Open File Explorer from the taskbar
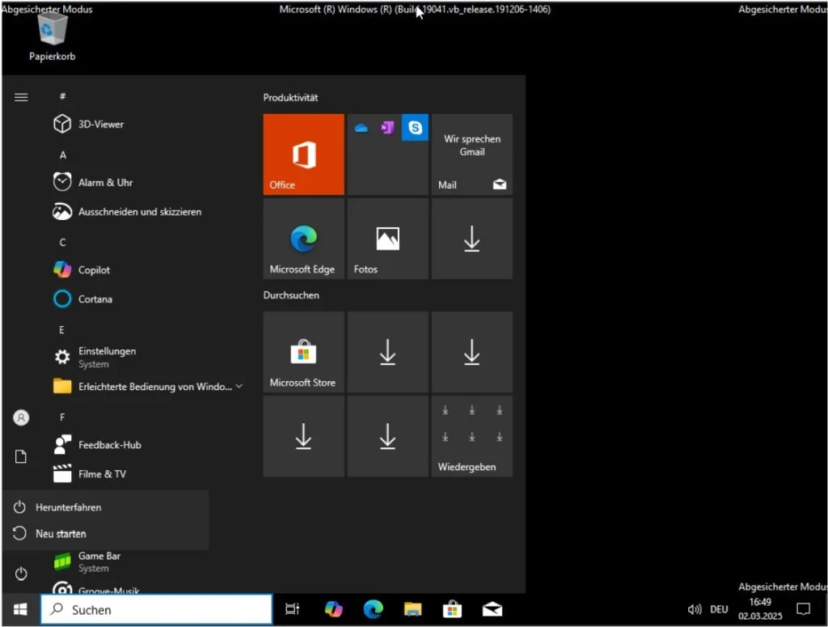This screenshot has width=828, height=627. 413,609
